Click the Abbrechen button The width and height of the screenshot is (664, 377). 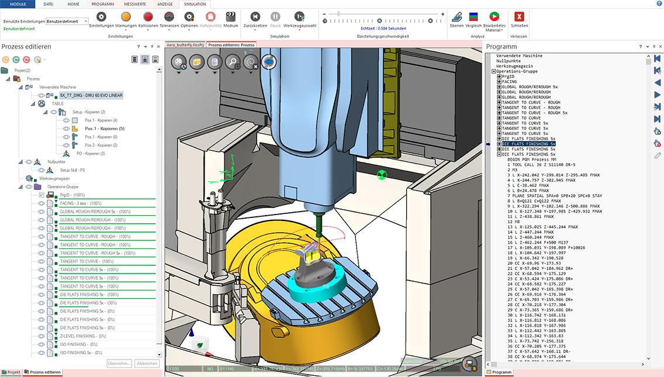pyautogui.click(x=147, y=363)
